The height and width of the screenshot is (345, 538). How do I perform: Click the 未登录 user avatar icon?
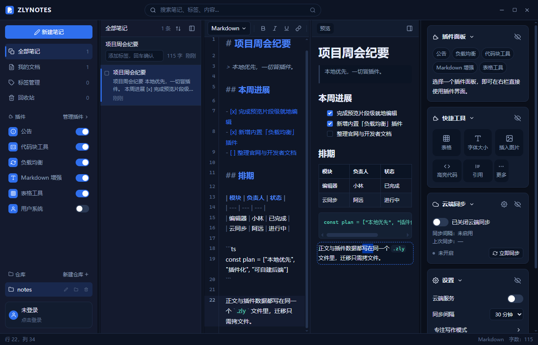[13, 315]
